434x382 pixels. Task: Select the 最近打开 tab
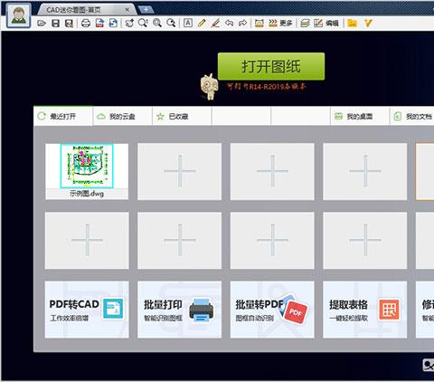[63, 116]
